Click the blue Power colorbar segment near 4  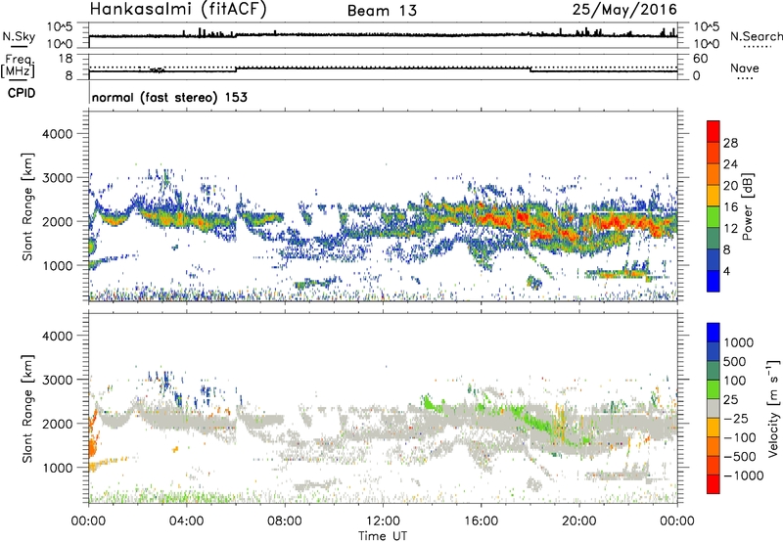tap(714, 282)
